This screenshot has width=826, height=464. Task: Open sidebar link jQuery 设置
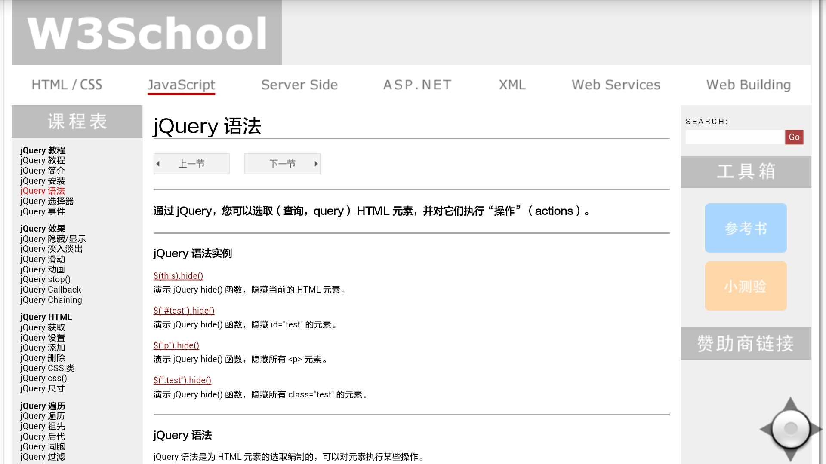coord(42,338)
